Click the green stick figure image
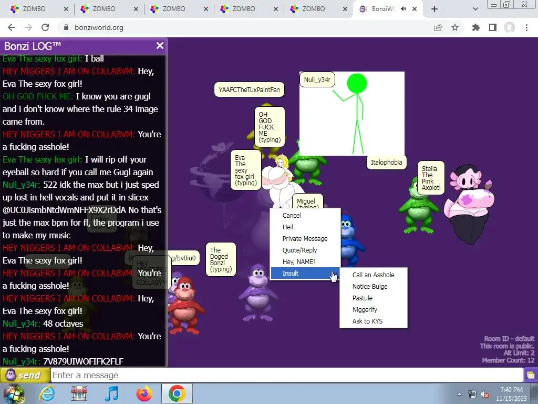This screenshot has width=538, height=404. click(x=352, y=114)
